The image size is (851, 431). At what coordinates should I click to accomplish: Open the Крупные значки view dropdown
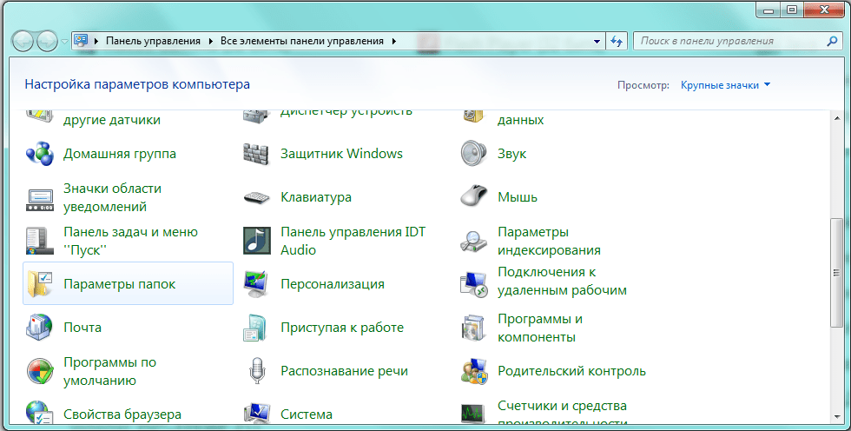pos(726,85)
